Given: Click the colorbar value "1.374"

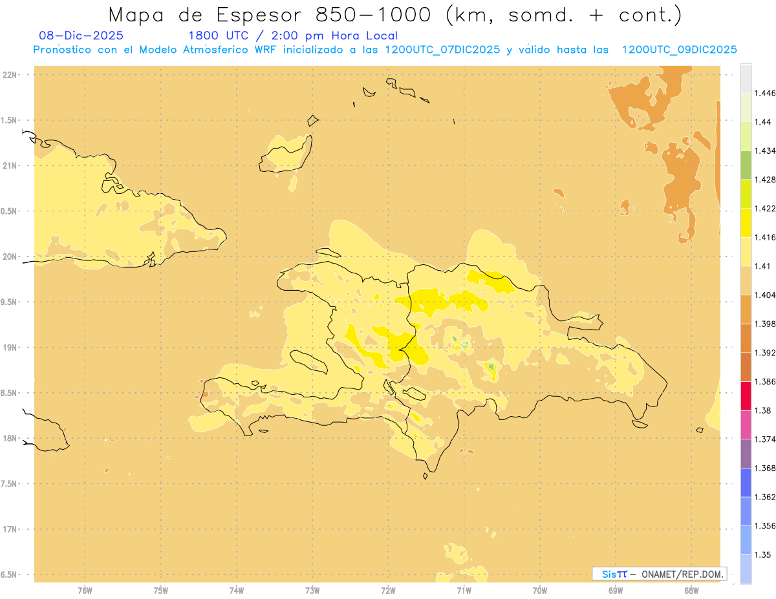Looking at the screenshot, I should [x=765, y=439].
